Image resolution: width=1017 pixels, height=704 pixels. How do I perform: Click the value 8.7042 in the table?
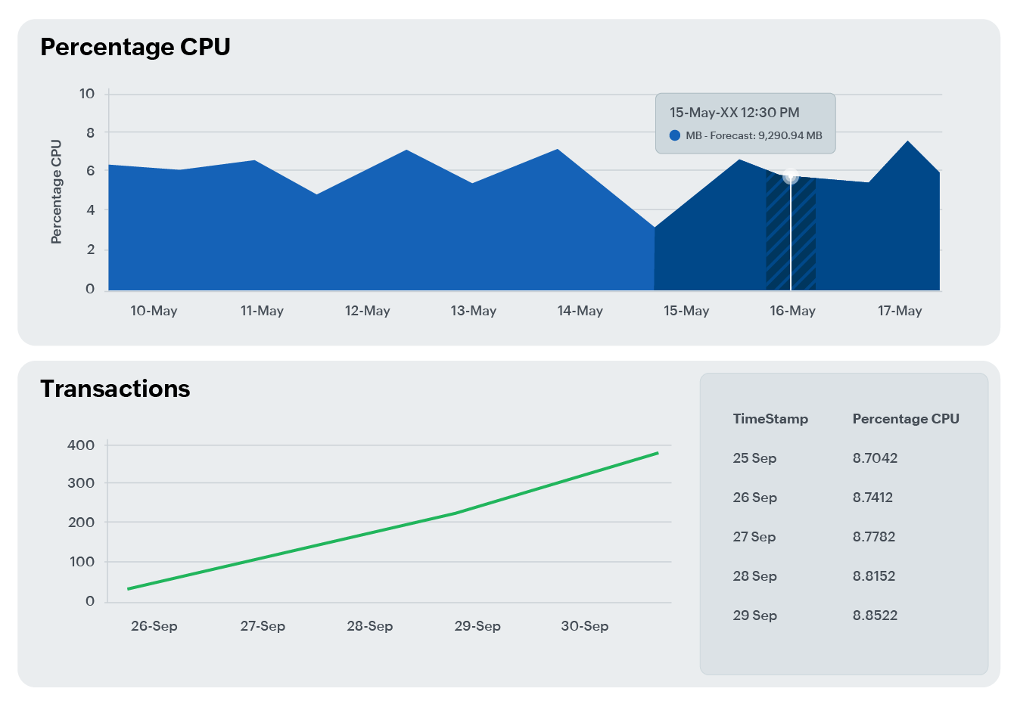point(875,458)
